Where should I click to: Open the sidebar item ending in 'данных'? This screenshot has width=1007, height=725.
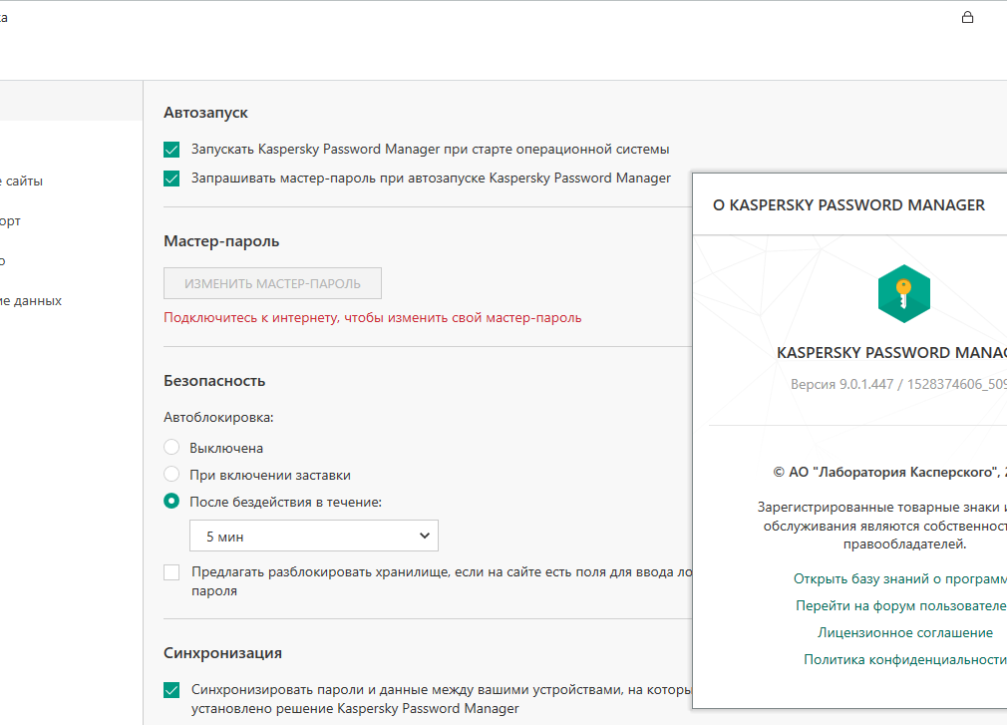coord(31,300)
